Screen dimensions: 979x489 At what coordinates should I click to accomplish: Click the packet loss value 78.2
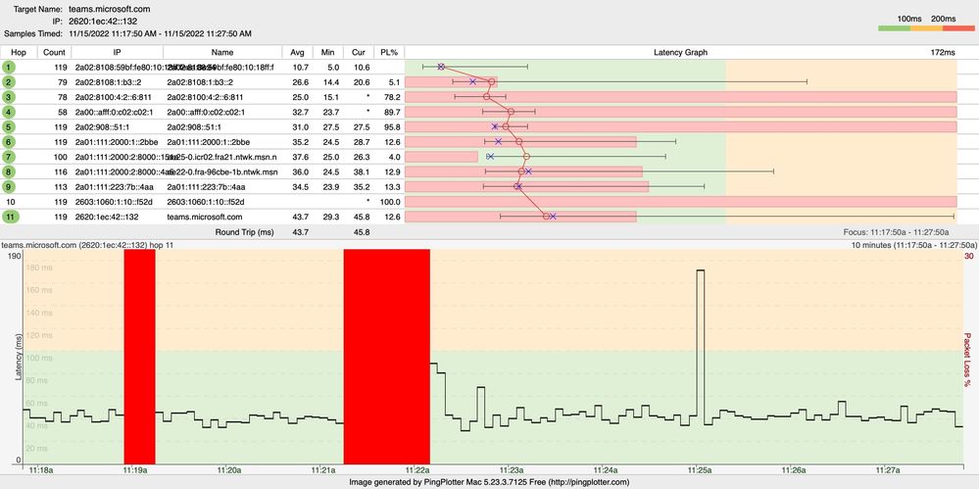coord(393,97)
